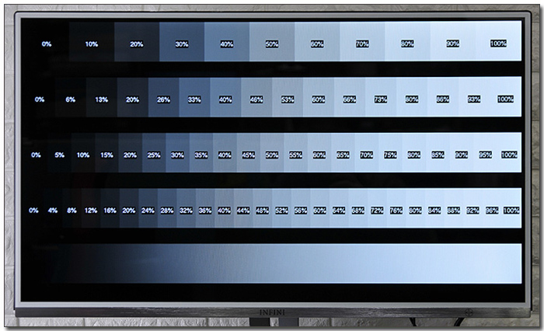Click the 5% dark step label

59,155
